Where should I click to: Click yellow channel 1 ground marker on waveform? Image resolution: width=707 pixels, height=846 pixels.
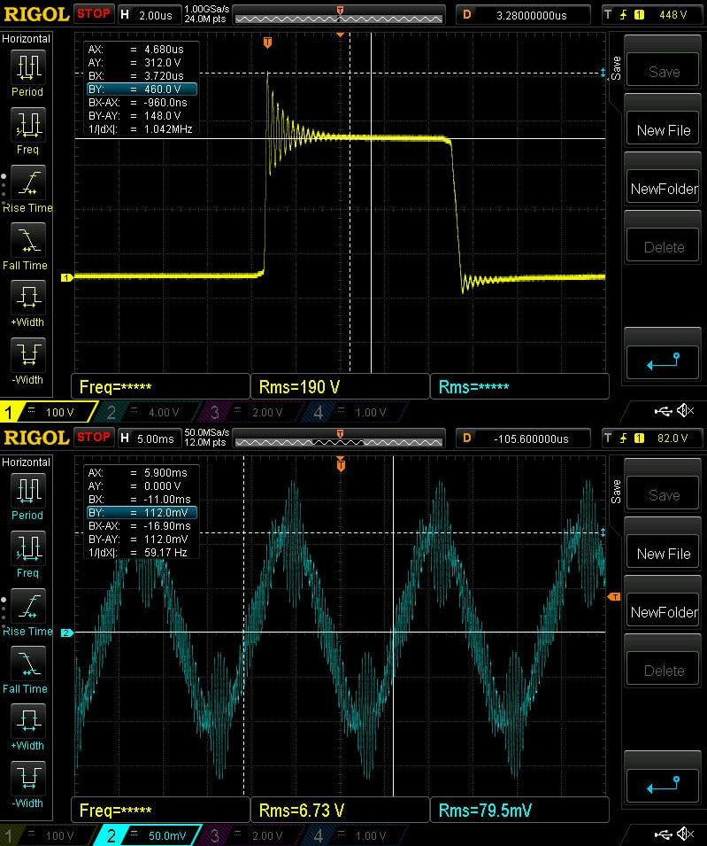coord(67,277)
